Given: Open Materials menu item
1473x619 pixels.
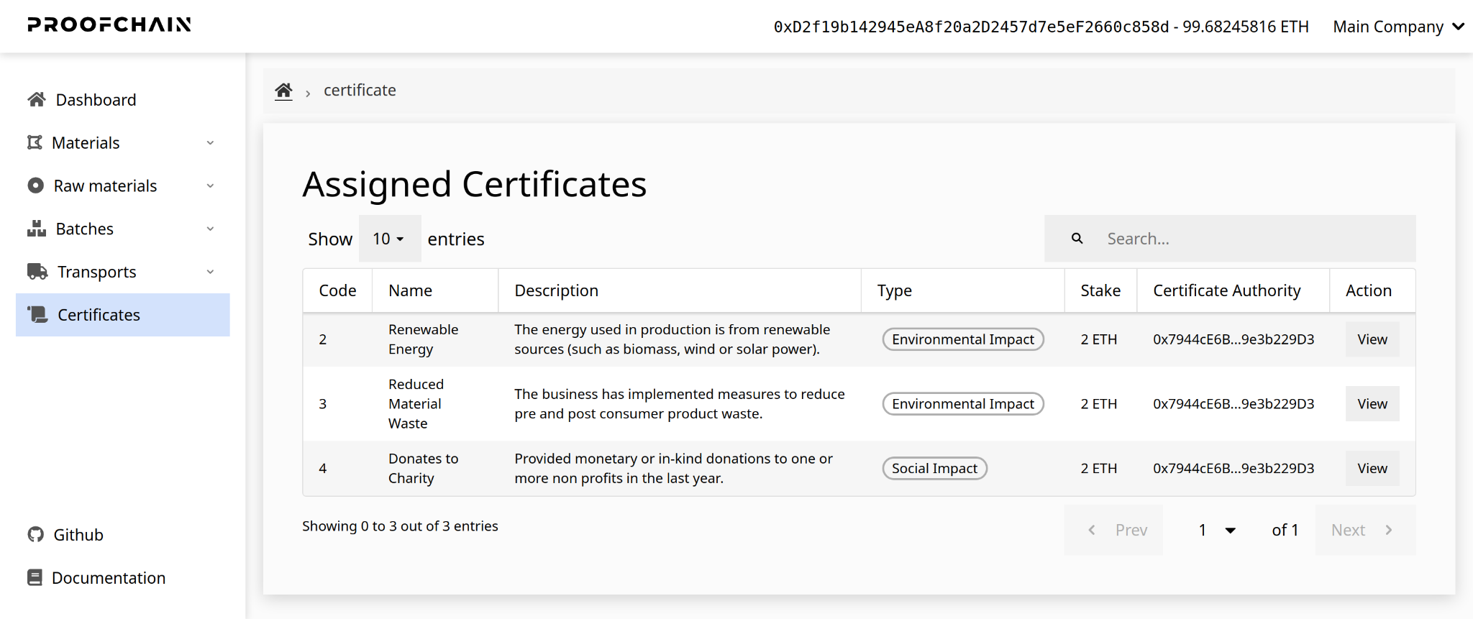Looking at the screenshot, I should (123, 142).
